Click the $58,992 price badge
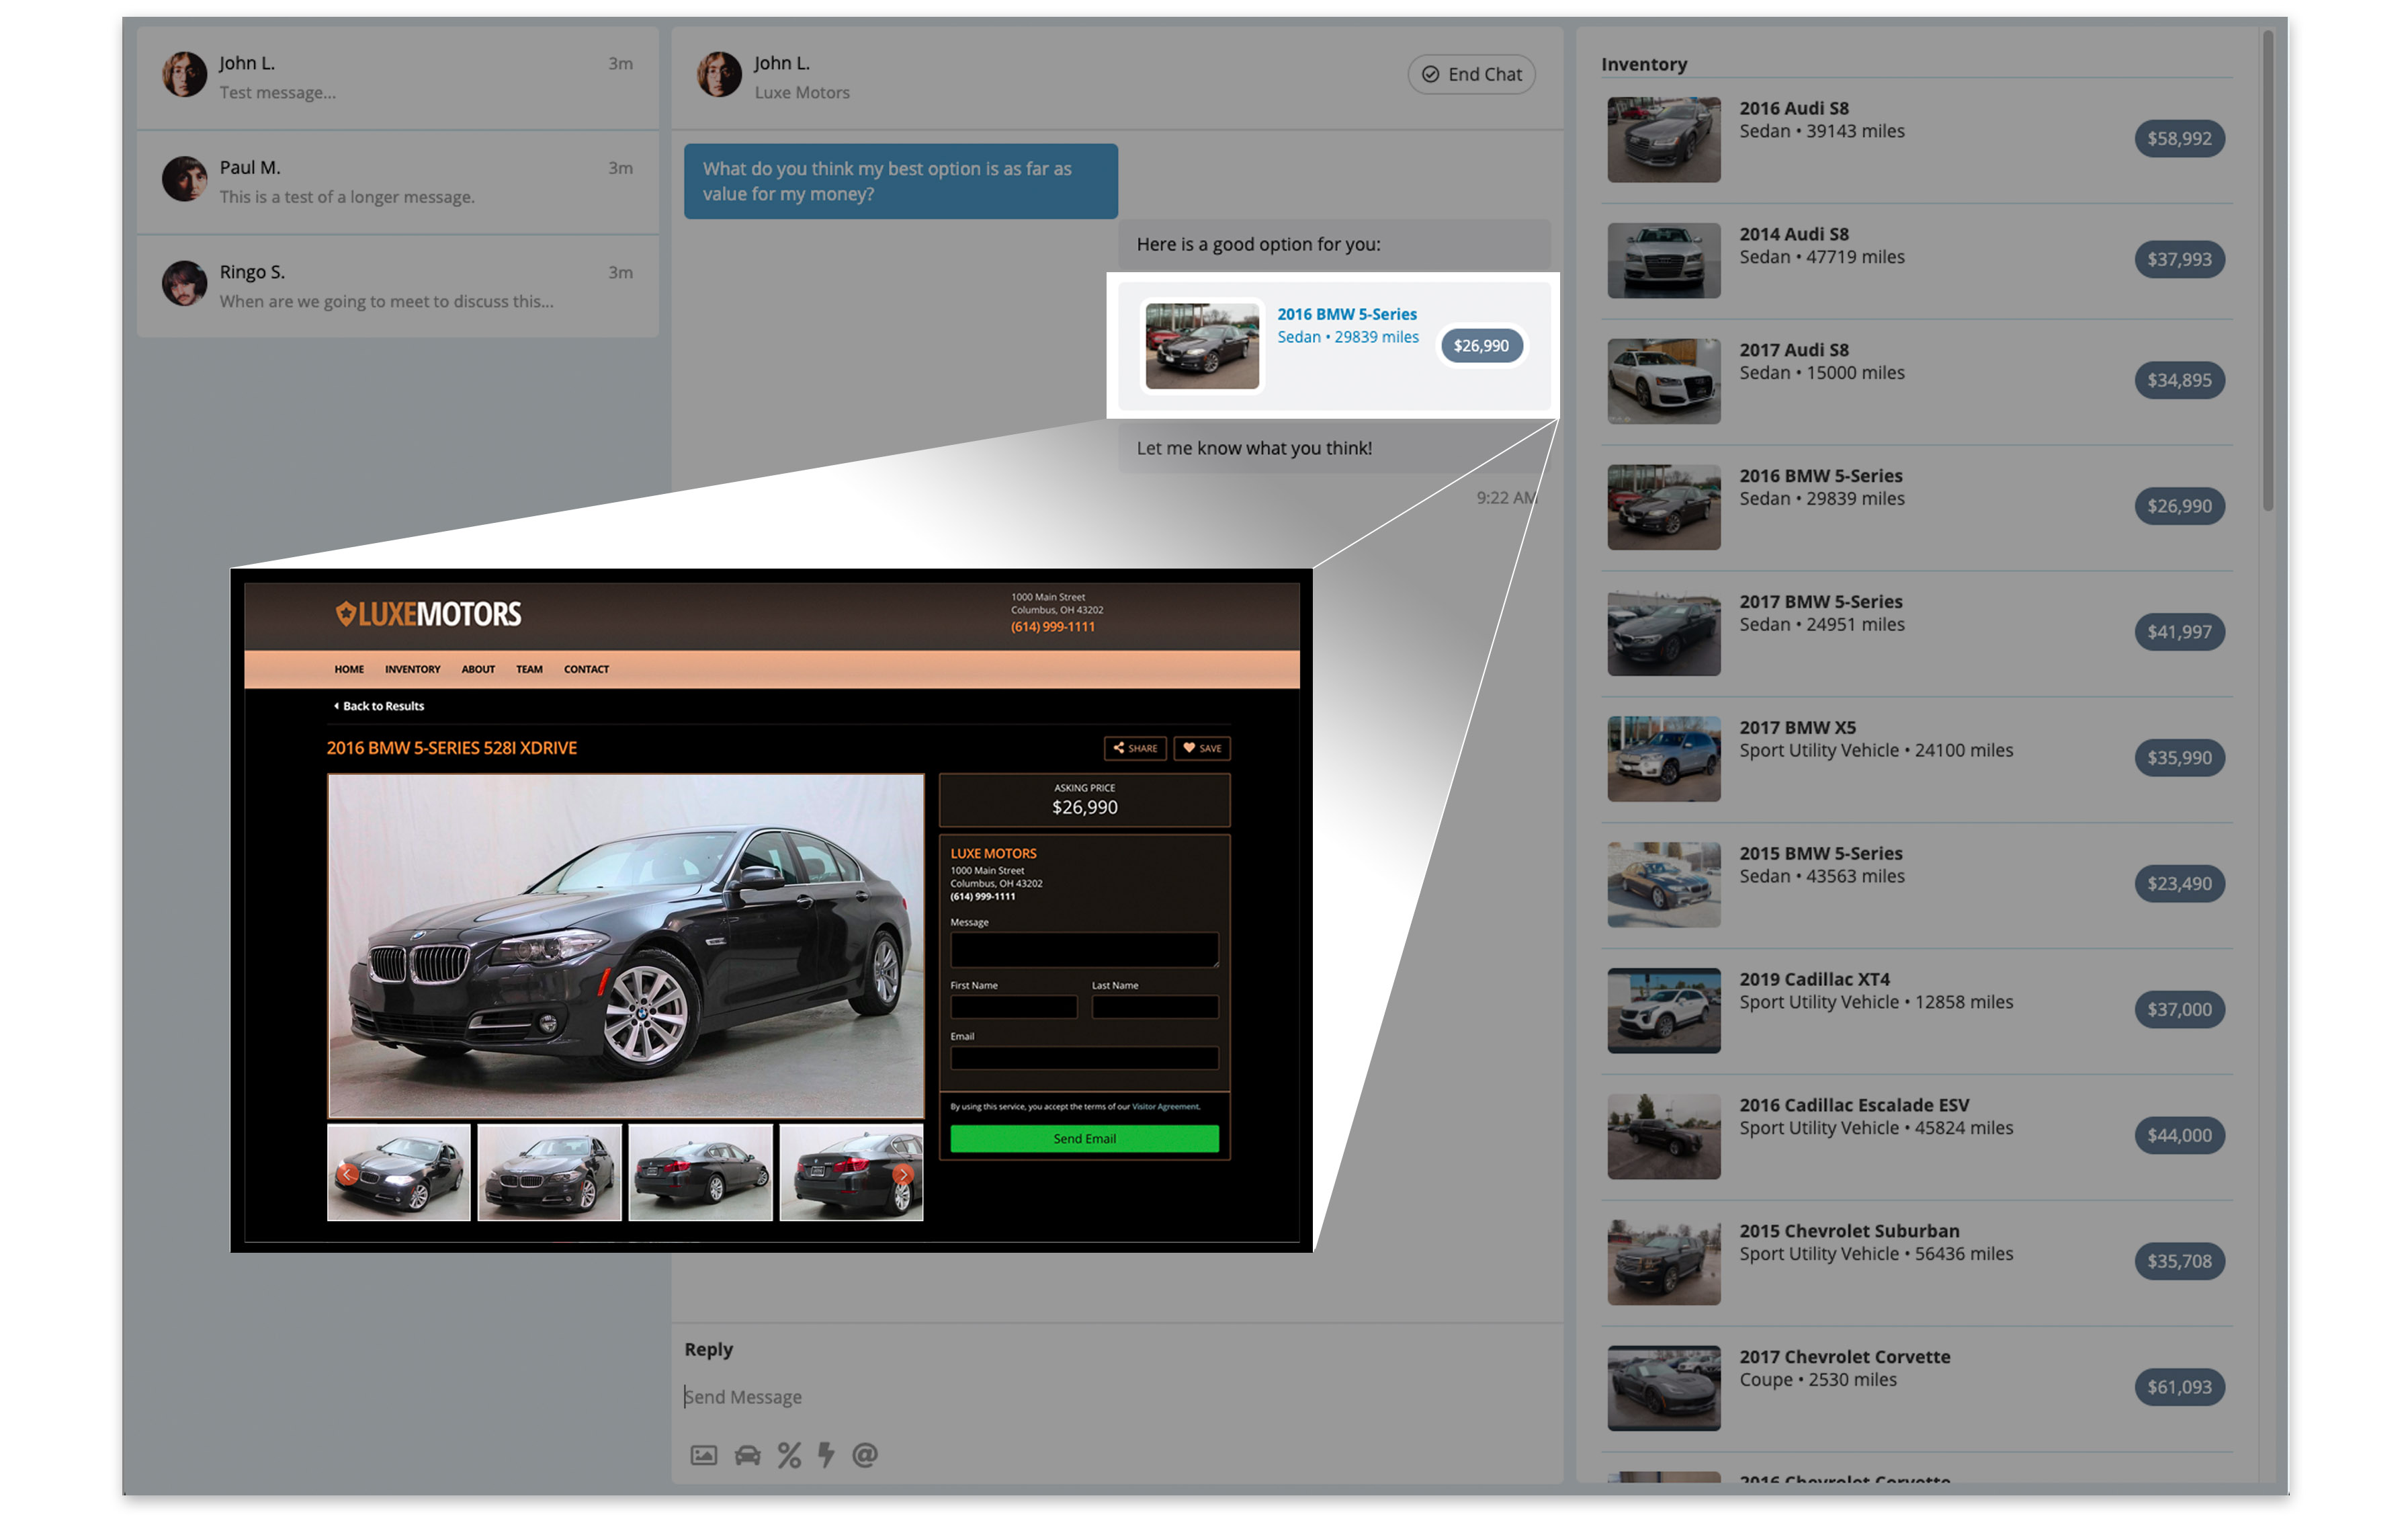This screenshot has height=1531, width=2408. coord(2179,138)
